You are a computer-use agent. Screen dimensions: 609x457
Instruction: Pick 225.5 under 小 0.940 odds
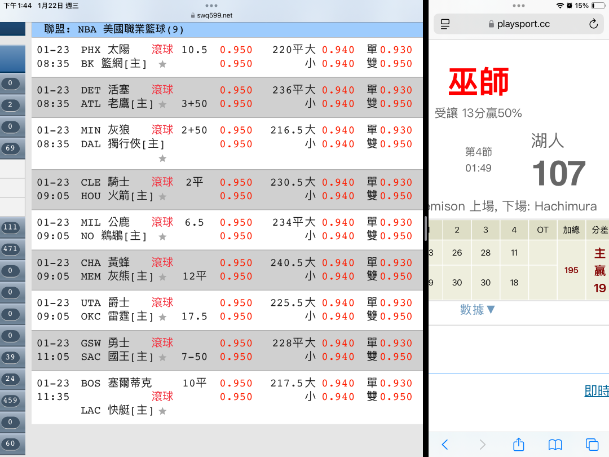pos(338,317)
